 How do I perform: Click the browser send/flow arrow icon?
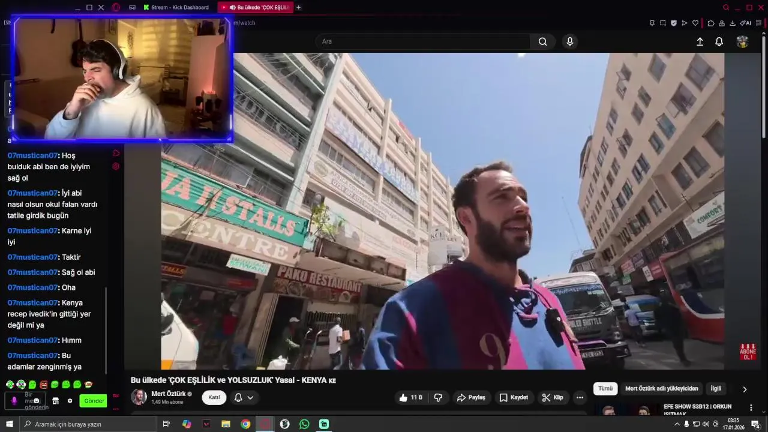coord(685,23)
